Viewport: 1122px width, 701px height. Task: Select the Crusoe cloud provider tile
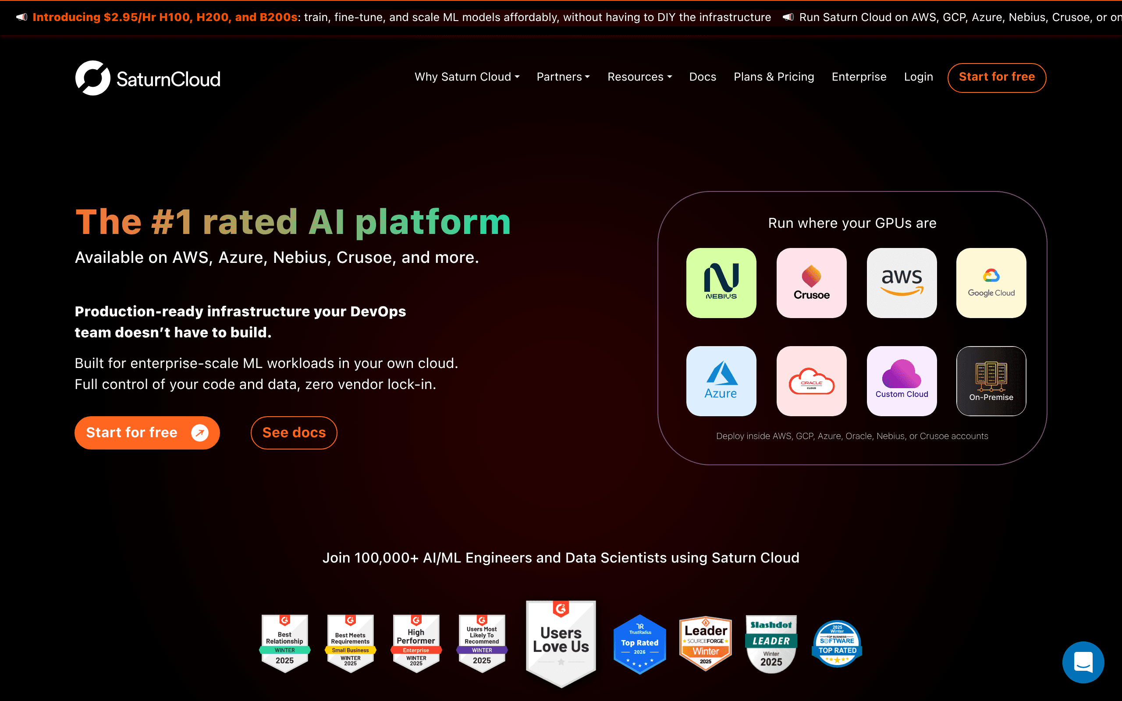811,283
